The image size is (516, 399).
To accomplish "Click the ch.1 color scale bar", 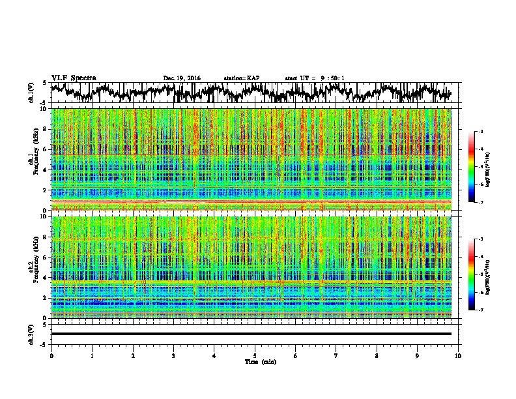I will point(472,167).
